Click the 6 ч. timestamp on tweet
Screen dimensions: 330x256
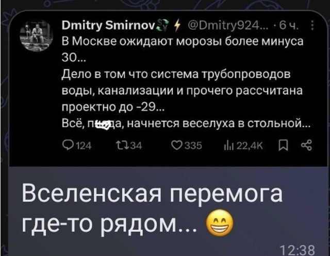coord(289,26)
